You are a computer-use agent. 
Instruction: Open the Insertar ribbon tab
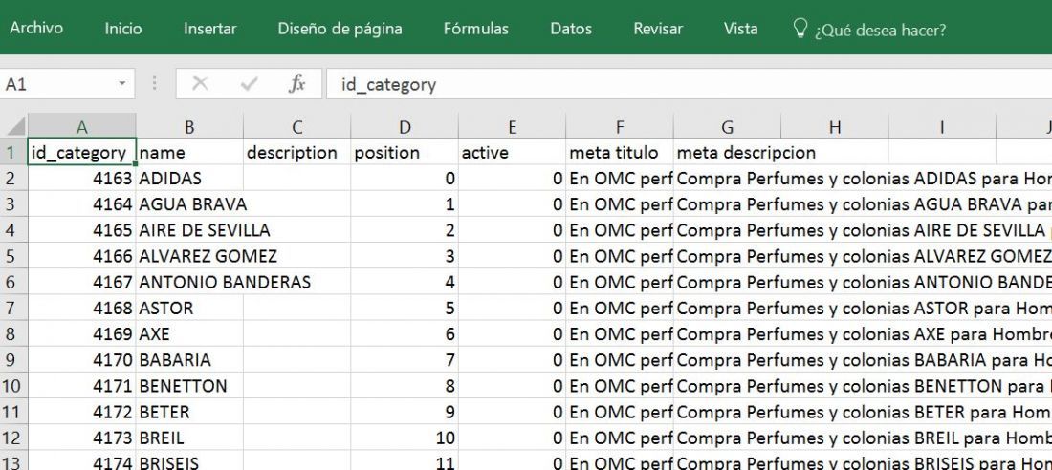(x=210, y=28)
